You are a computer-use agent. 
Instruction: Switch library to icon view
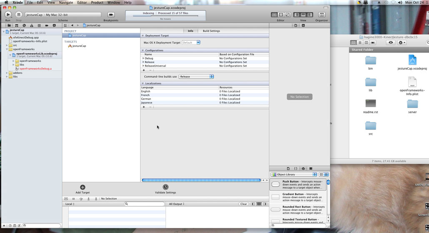point(321,174)
